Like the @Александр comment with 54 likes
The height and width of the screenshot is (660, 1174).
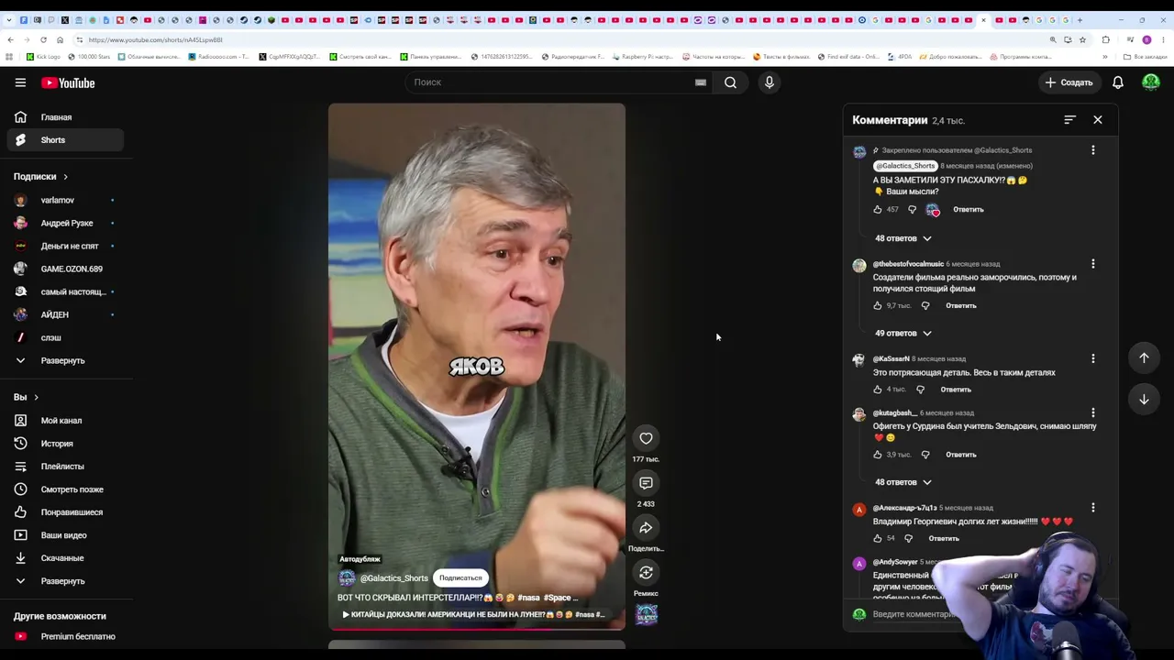coord(878,539)
